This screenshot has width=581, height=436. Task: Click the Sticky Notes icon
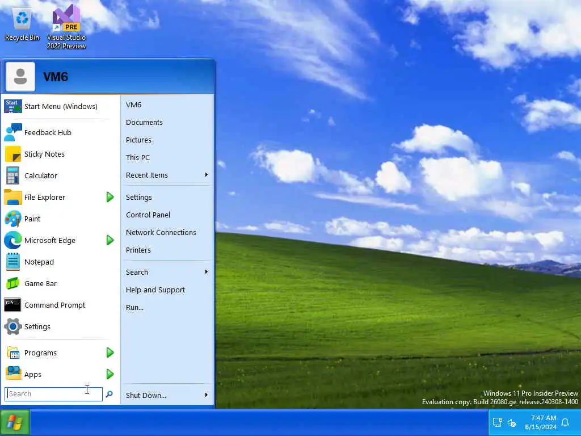pos(13,154)
